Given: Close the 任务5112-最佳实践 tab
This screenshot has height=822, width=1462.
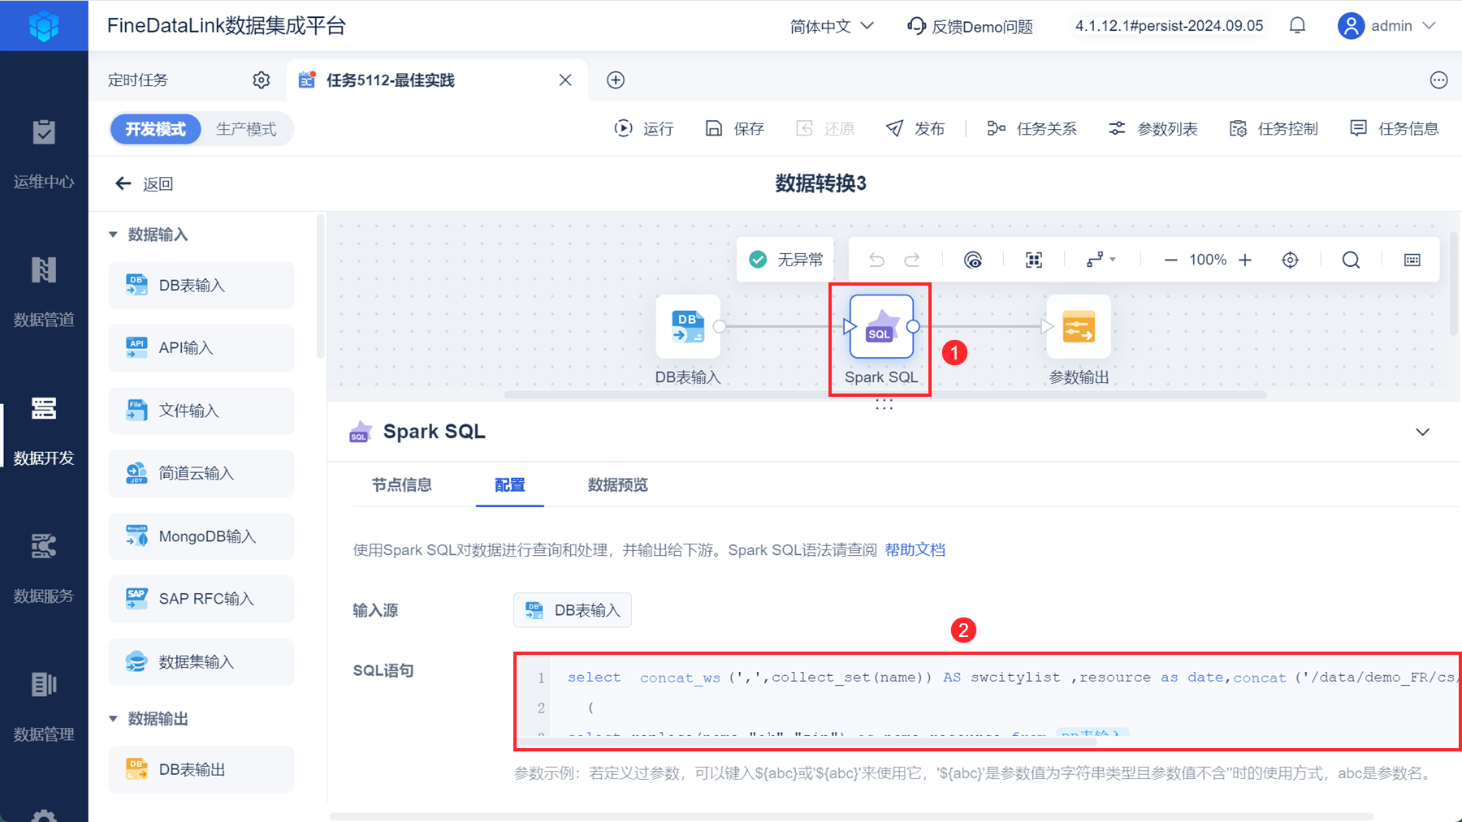Looking at the screenshot, I should (x=565, y=80).
